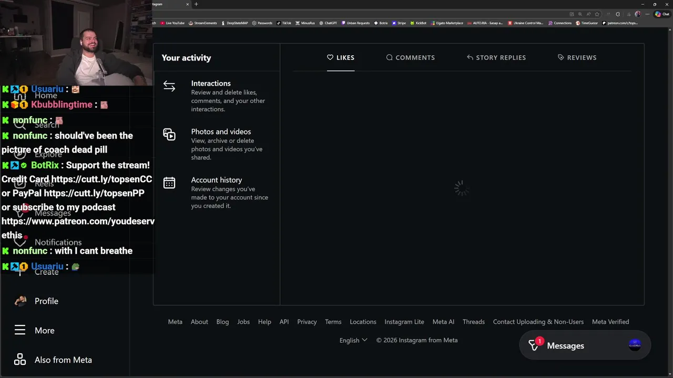Open AUTO.RIA bookmark
This screenshot has height=378, width=673.
pos(485,23)
